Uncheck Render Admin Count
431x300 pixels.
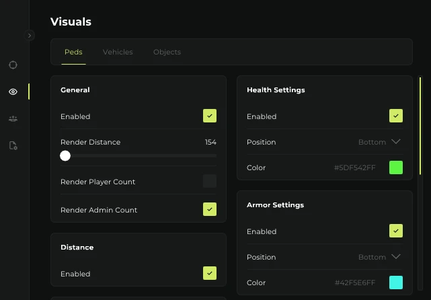point(210,209)
